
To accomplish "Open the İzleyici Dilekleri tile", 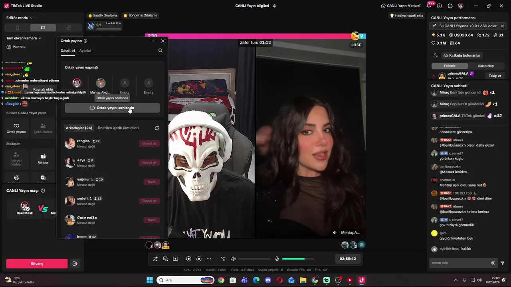I will [x=16, y=159].
